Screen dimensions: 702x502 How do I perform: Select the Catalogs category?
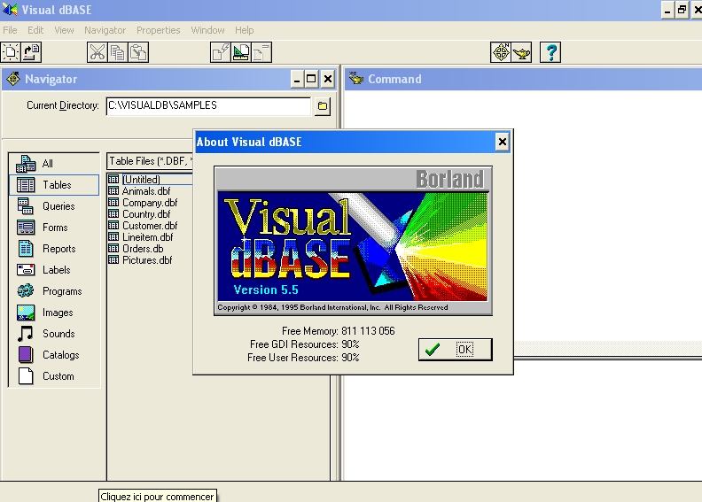point(54,354)
